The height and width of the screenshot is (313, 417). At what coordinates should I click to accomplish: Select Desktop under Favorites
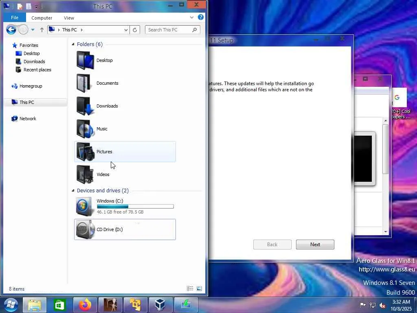31,53
